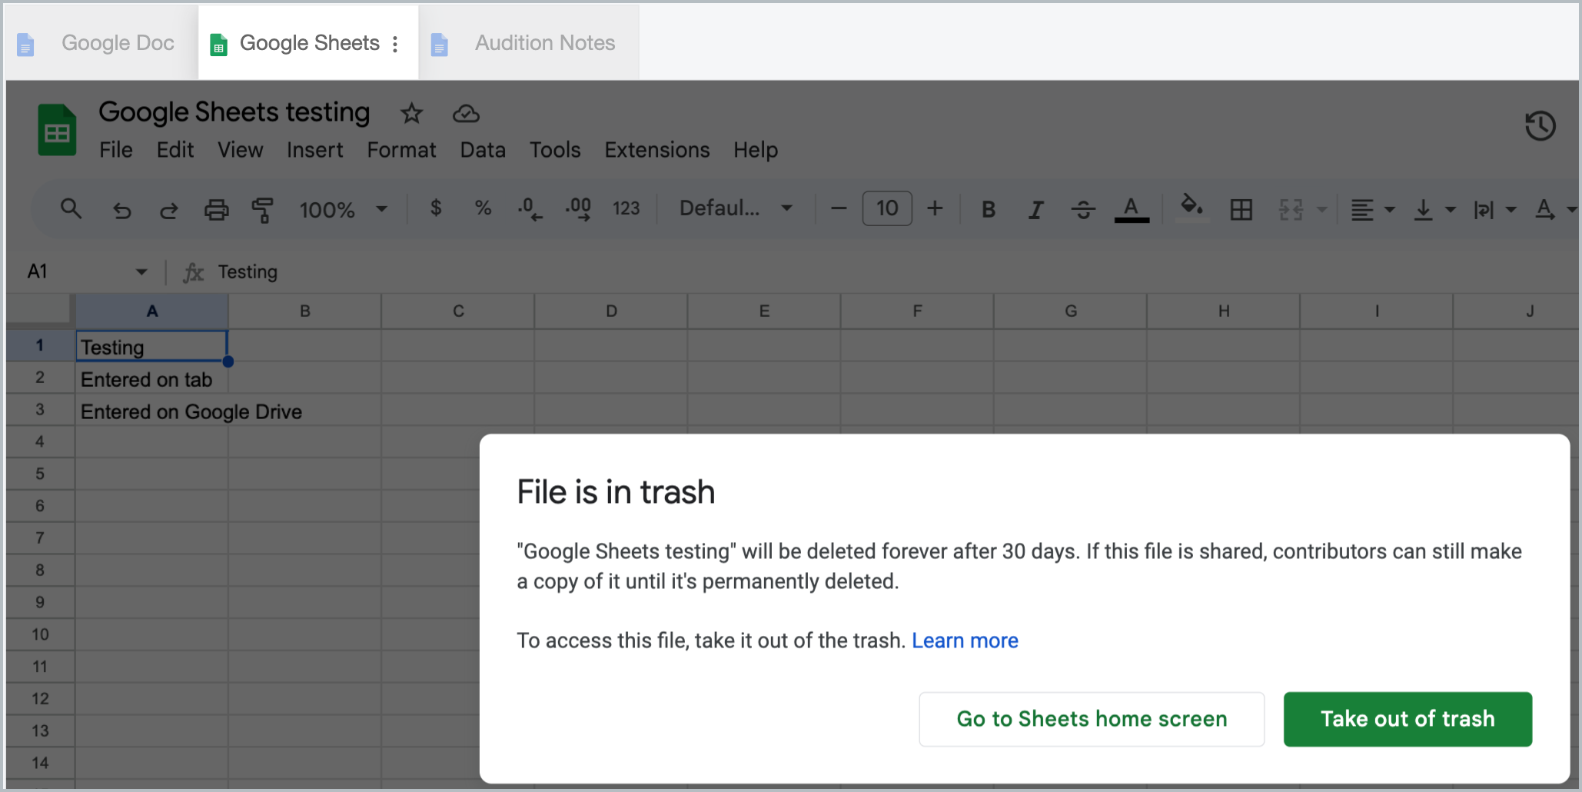
Task: Open the Format menu
Action: [x=401, y=150]
